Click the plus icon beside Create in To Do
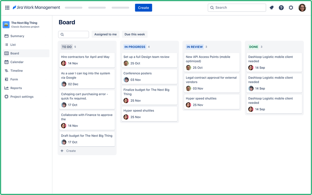Screen dimensions: 312x195 (x=62, y=151)
